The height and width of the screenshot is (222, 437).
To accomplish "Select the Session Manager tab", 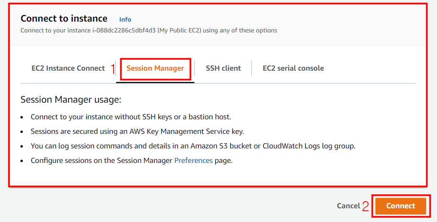I will 155,68.
